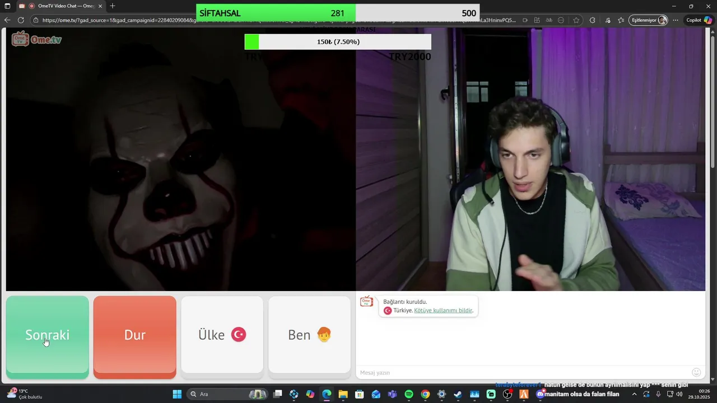Reload the ome.tv page

pyautogui.click(x=21, y=20)
